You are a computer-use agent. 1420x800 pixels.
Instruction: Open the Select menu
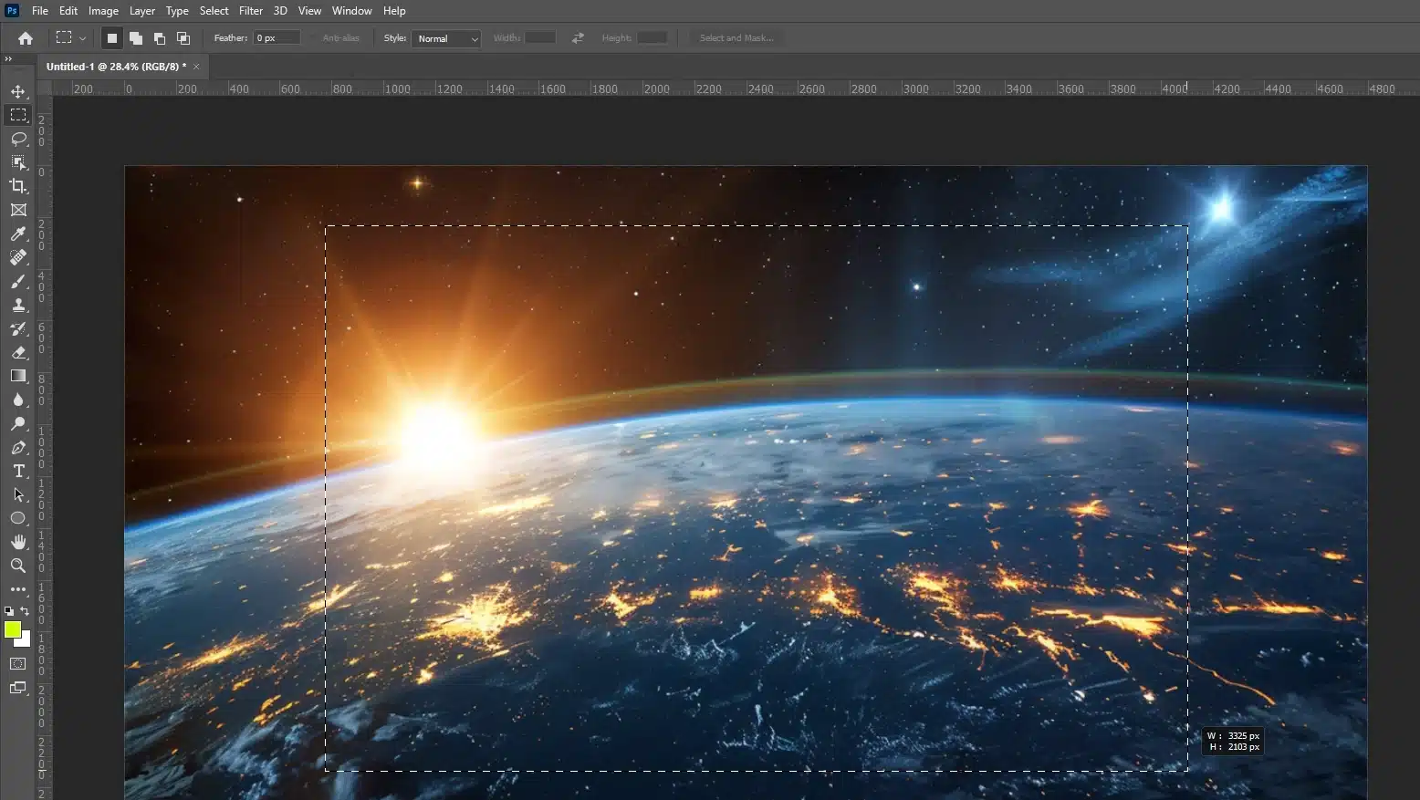[x=214, y=11]
